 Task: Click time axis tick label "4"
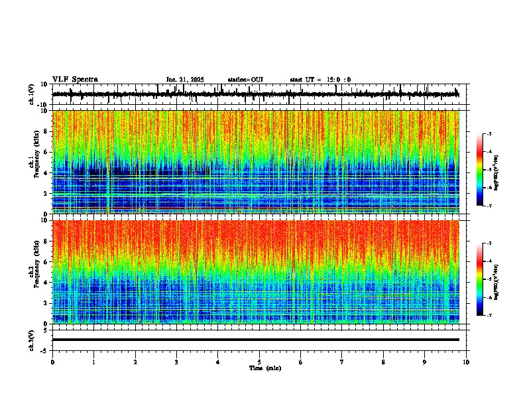[x=218, y=362]
